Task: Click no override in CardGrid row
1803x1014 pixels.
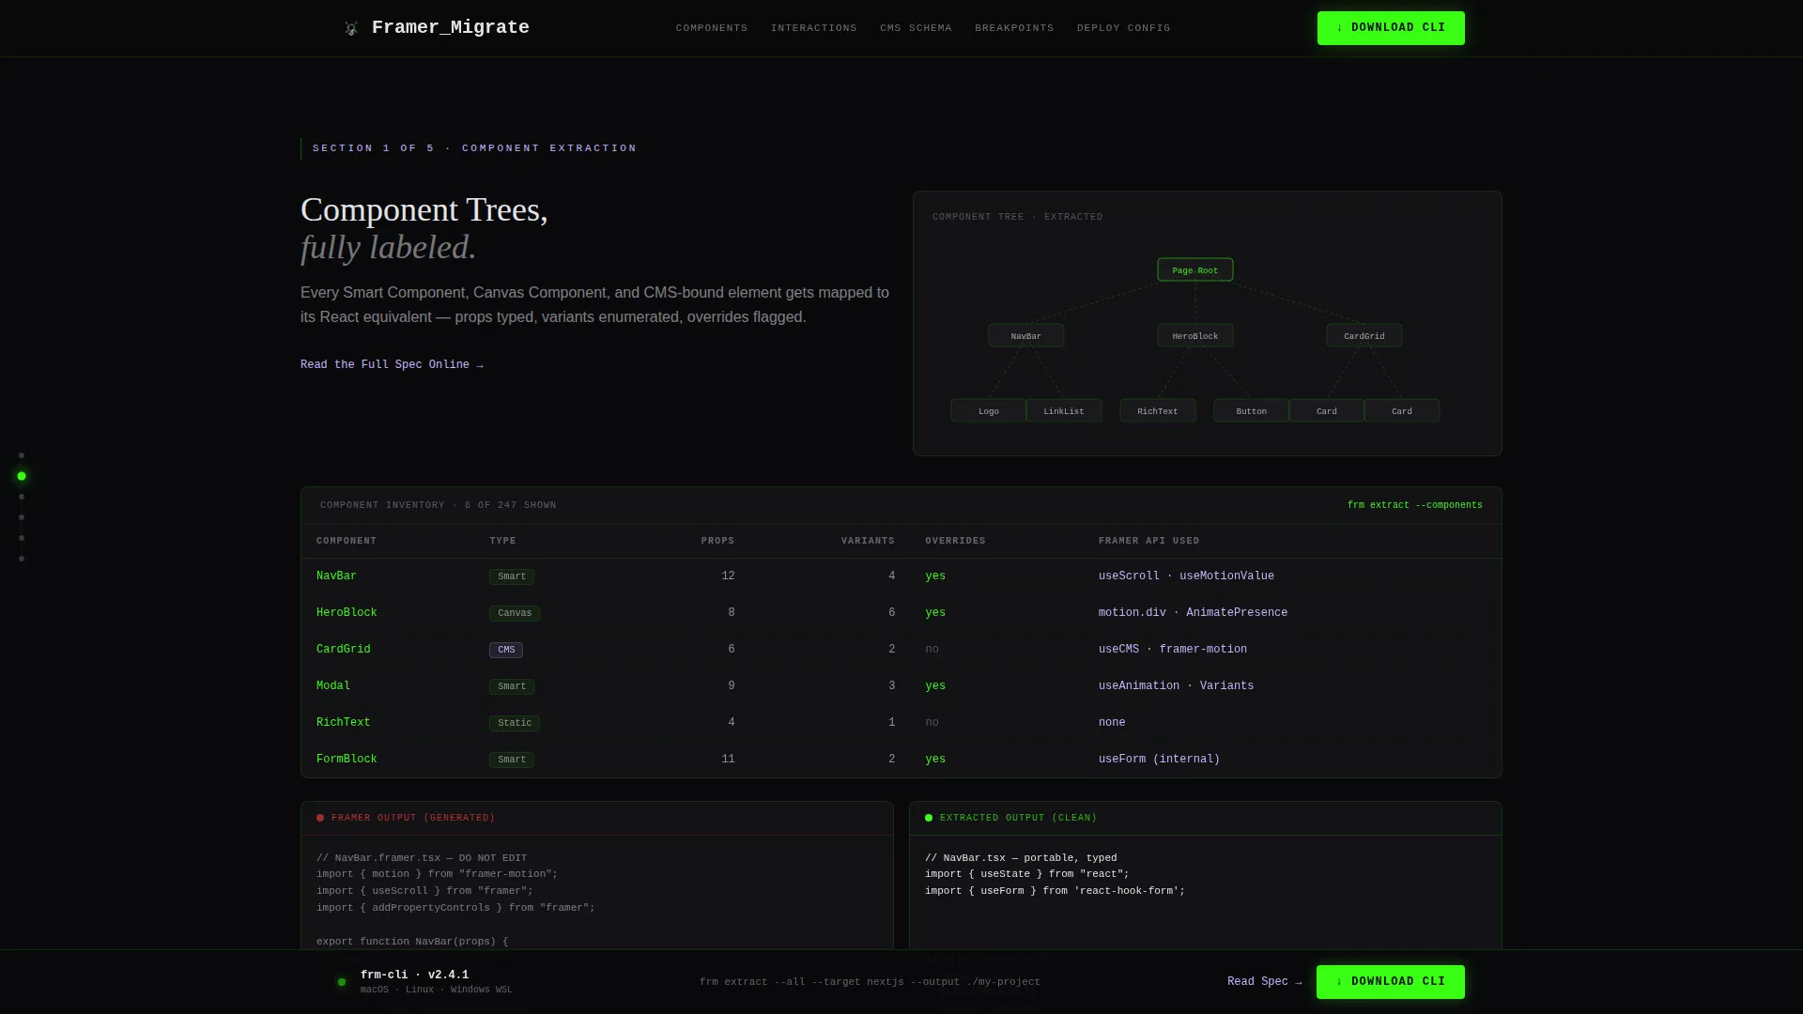Action: [x=932, y=649]
